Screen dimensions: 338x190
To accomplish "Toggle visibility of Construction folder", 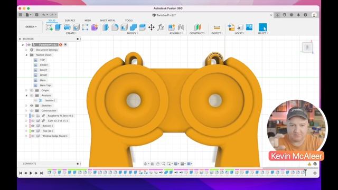I will point(32,110).
